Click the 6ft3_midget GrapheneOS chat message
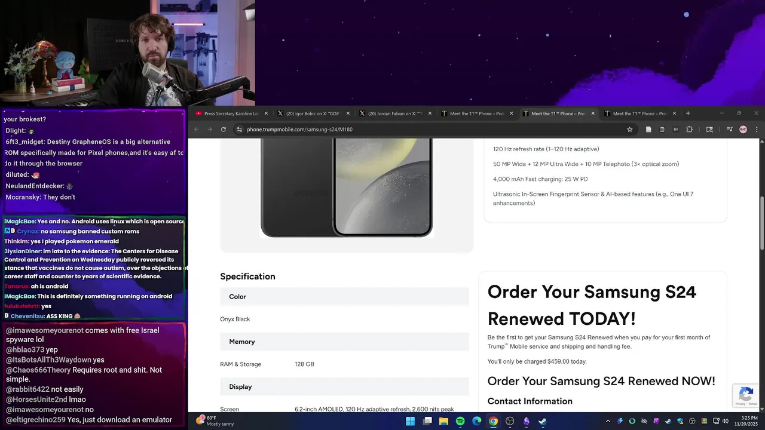Viewport: 765px width, 430px height. pos(94,152)
